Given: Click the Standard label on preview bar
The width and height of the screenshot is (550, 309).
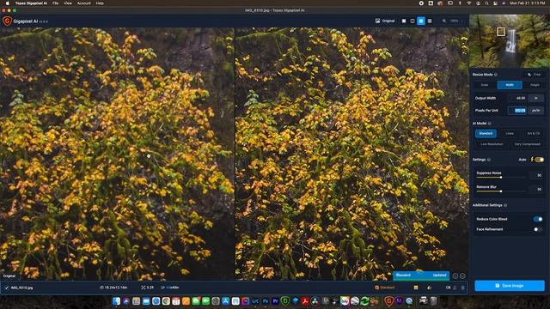Looking at the screenshot, I should tap(403, 276).
